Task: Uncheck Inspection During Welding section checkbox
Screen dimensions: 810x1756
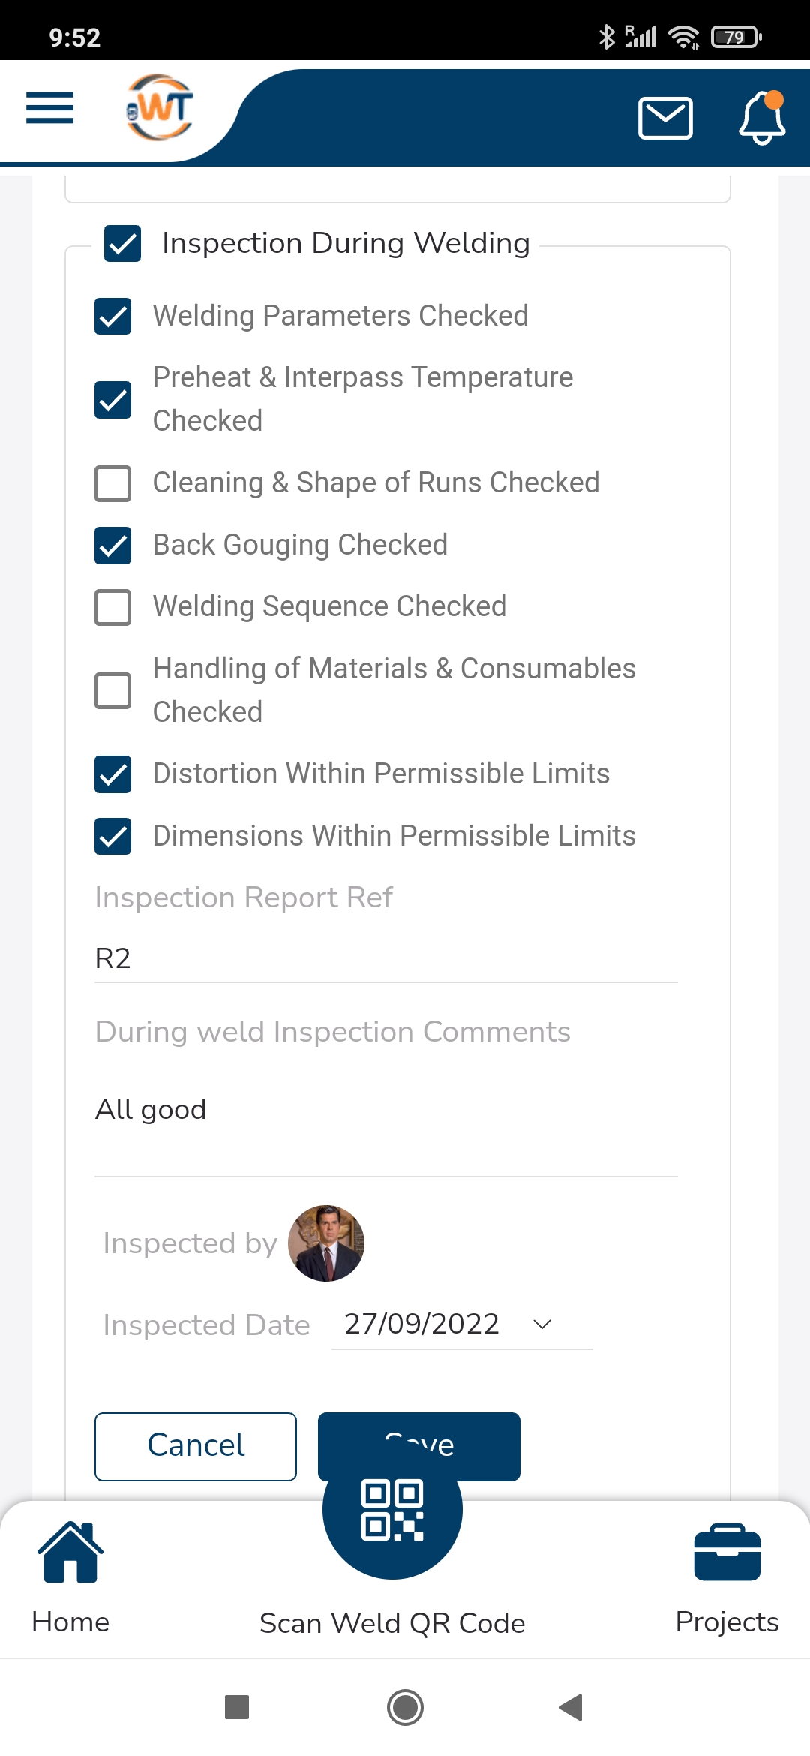Action: pyautogui.click(x=122, y=243)
